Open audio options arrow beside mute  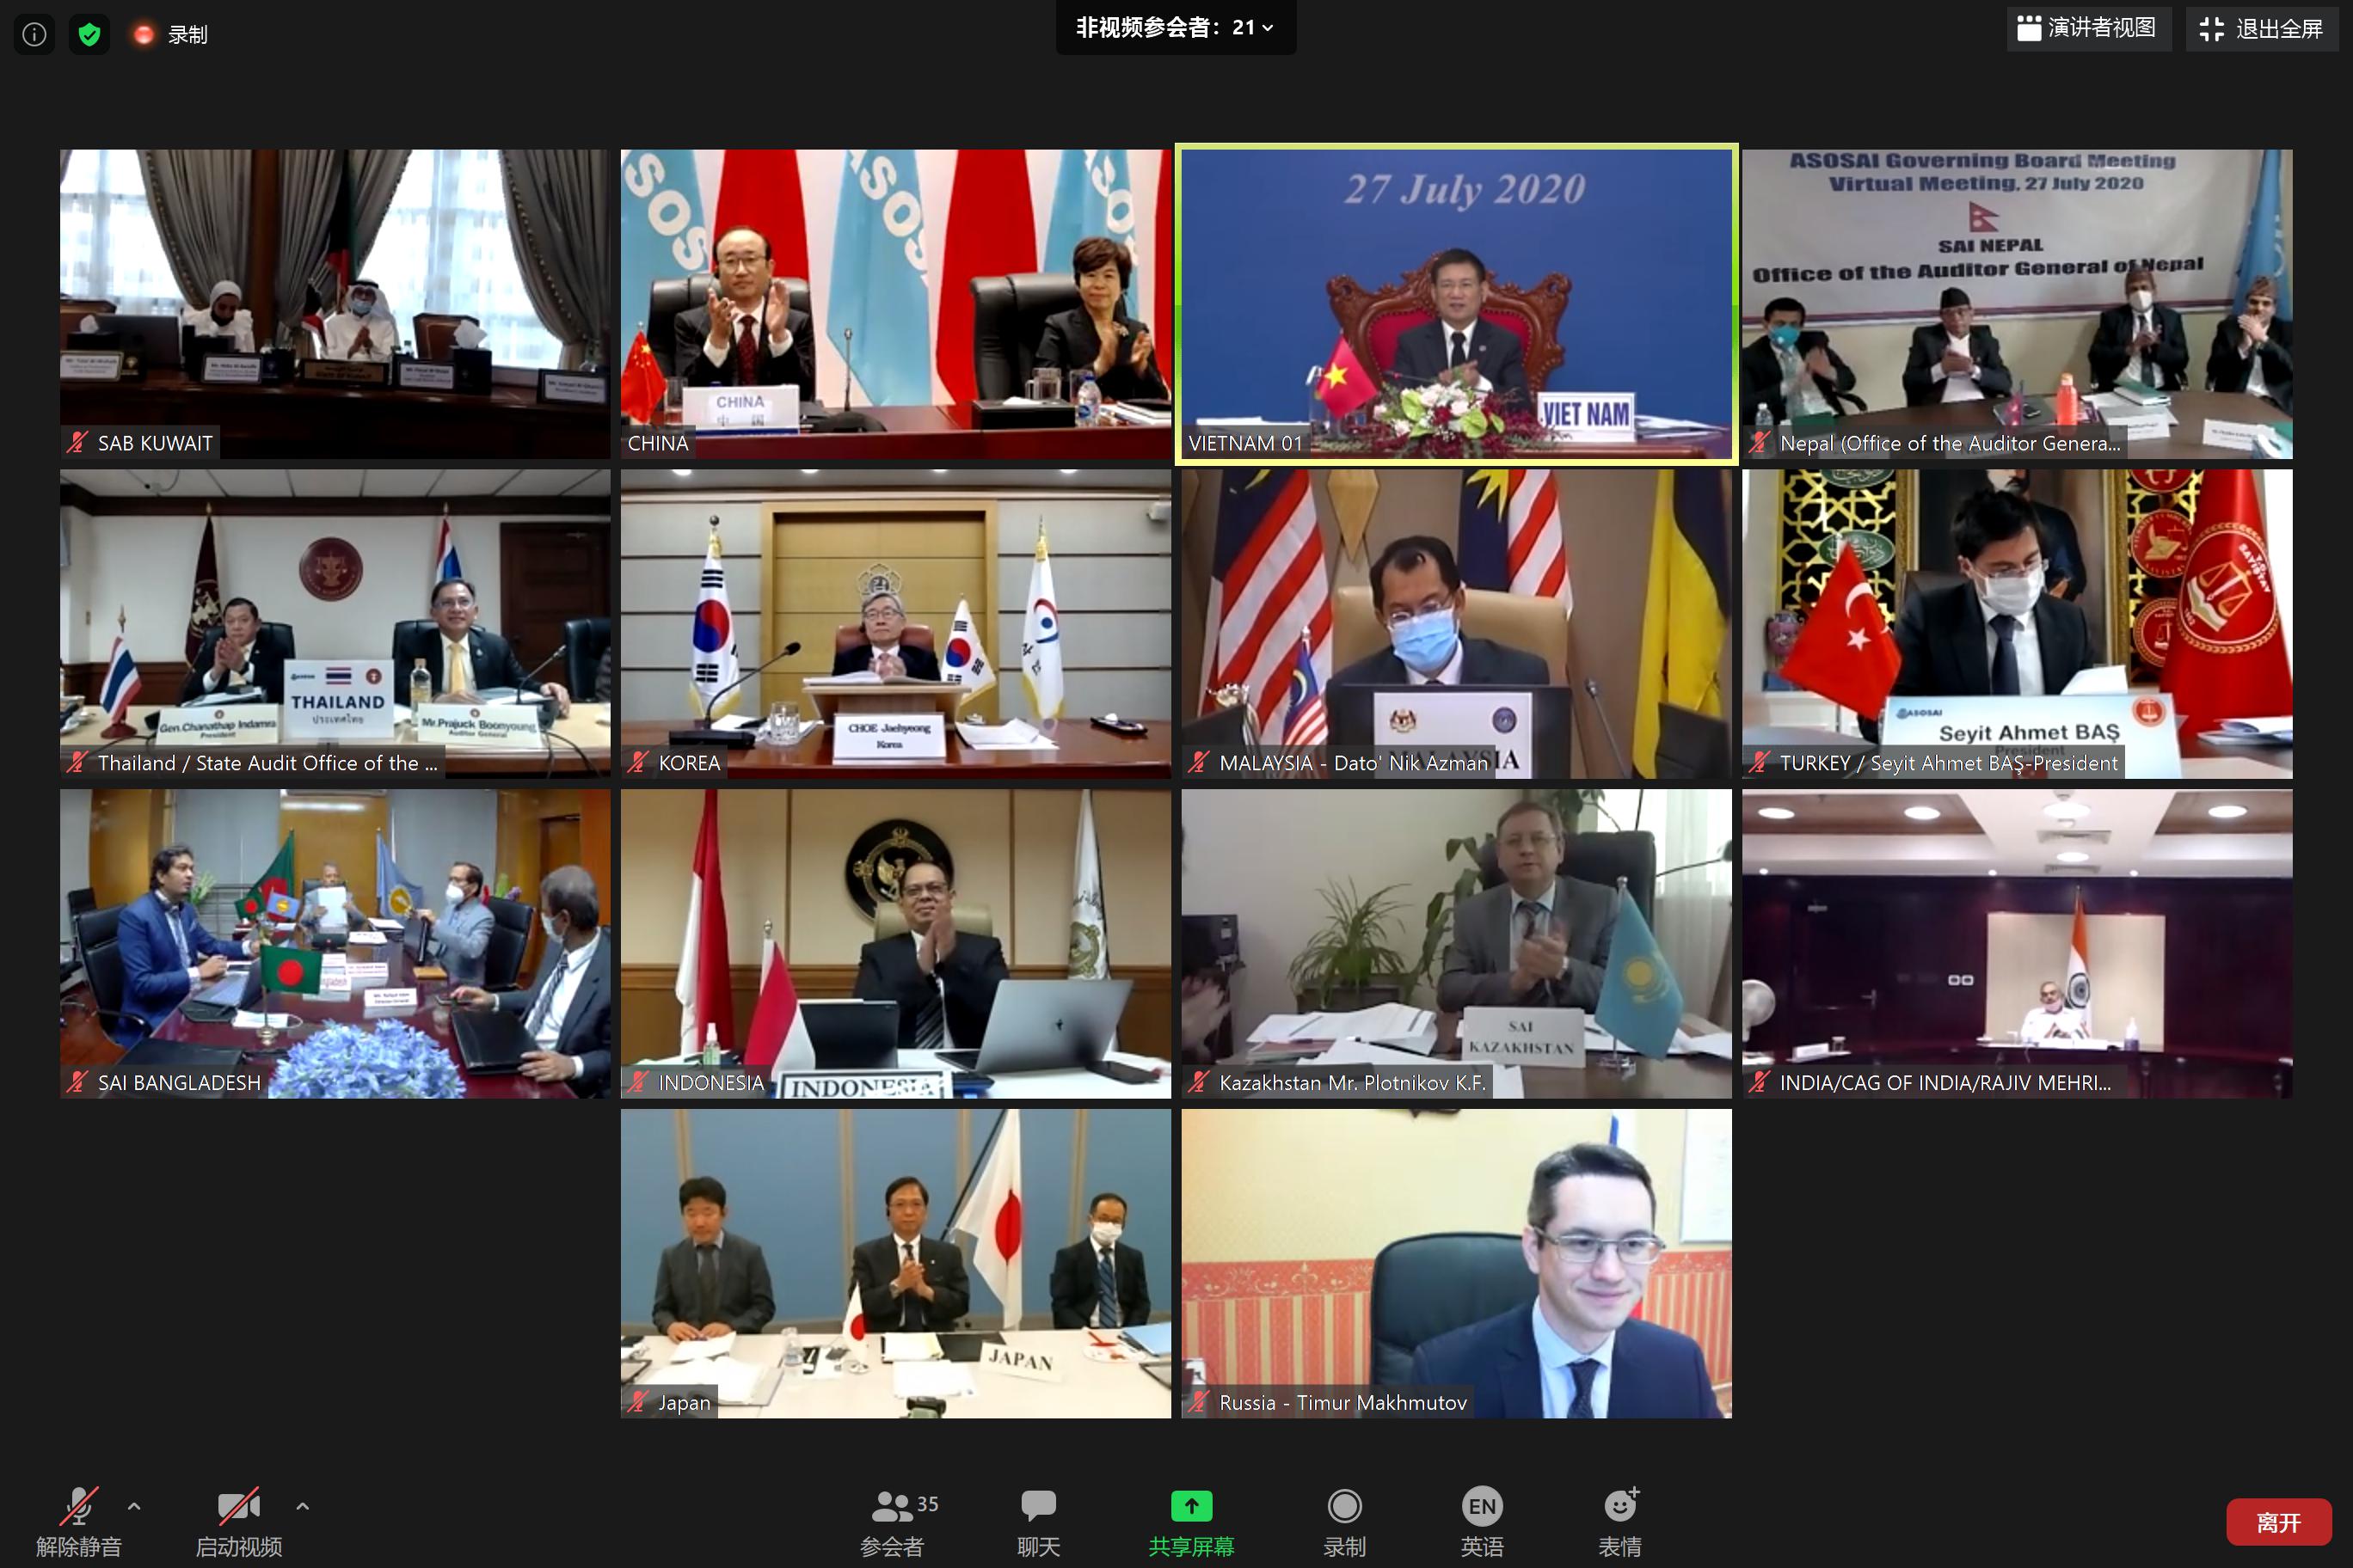point(134,1505)
